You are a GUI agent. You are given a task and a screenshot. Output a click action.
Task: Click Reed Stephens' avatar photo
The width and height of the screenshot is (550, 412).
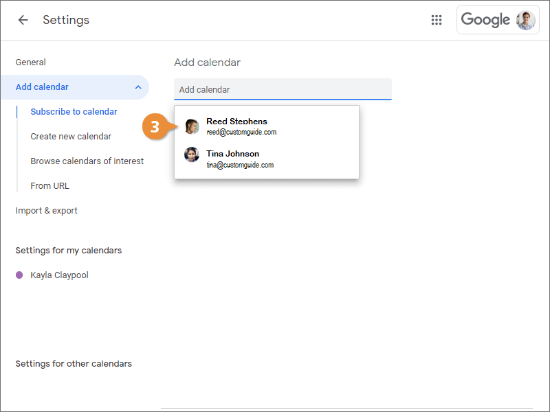[192, 126]
